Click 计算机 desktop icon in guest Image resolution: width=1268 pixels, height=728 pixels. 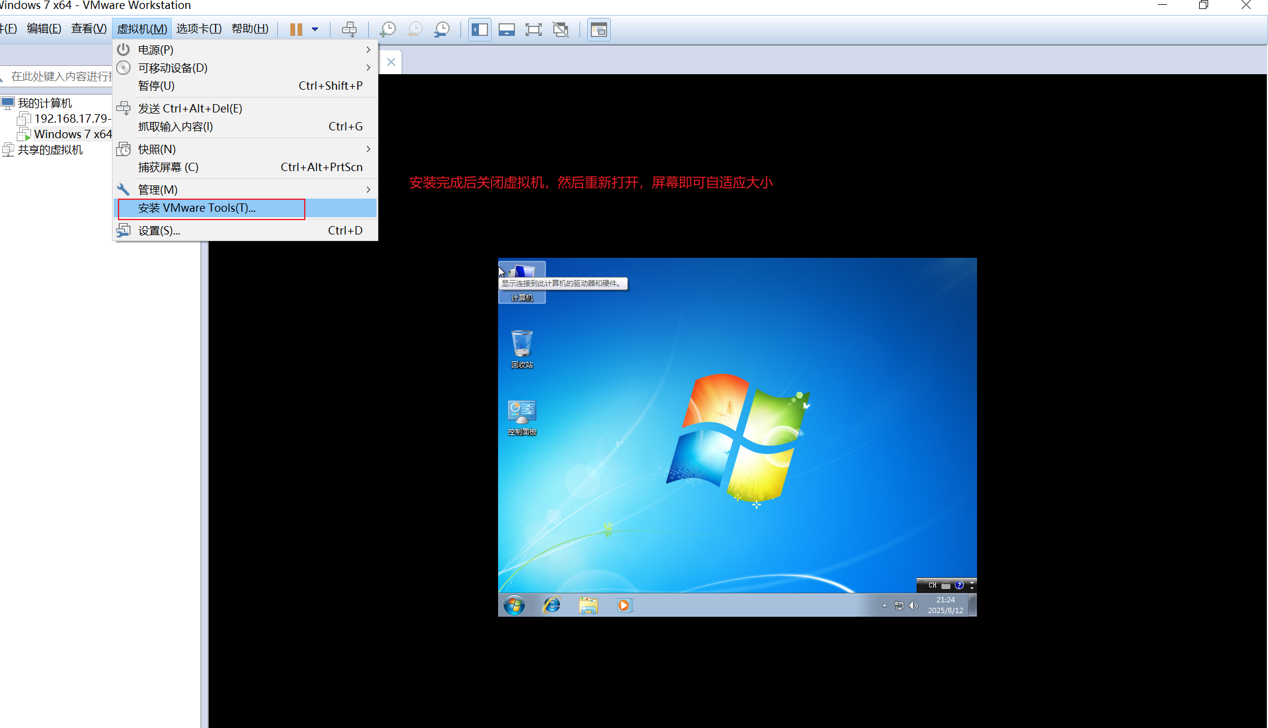tap(521, 282)
